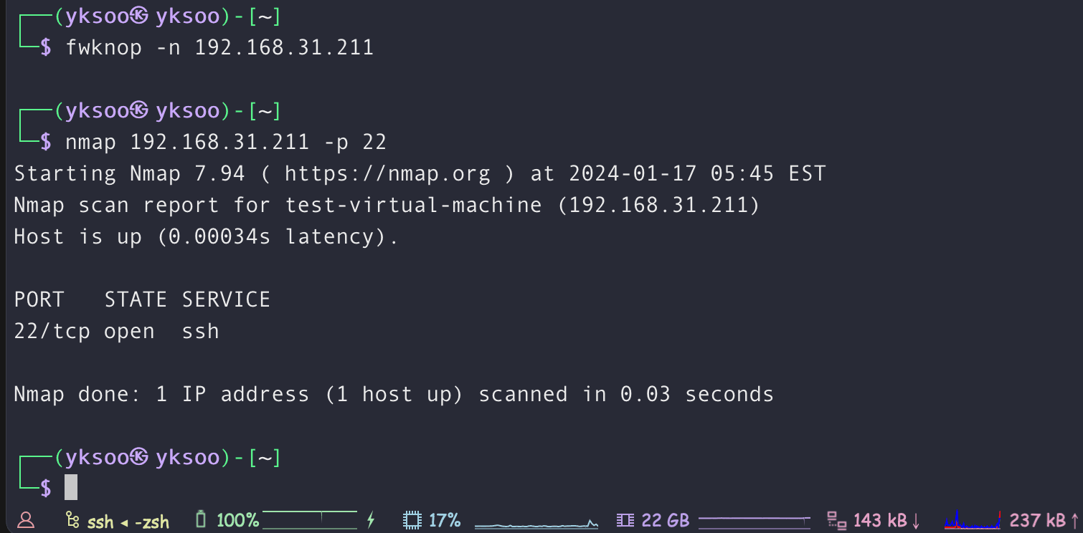The image size is (1083, 533).
Task: Click the fwknop -n command line
Action: (219, 48)
